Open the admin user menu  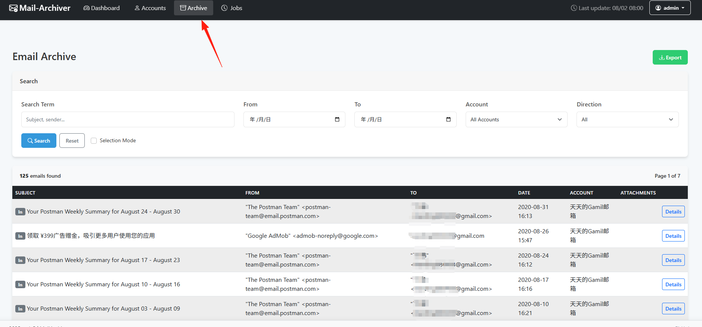670,8
